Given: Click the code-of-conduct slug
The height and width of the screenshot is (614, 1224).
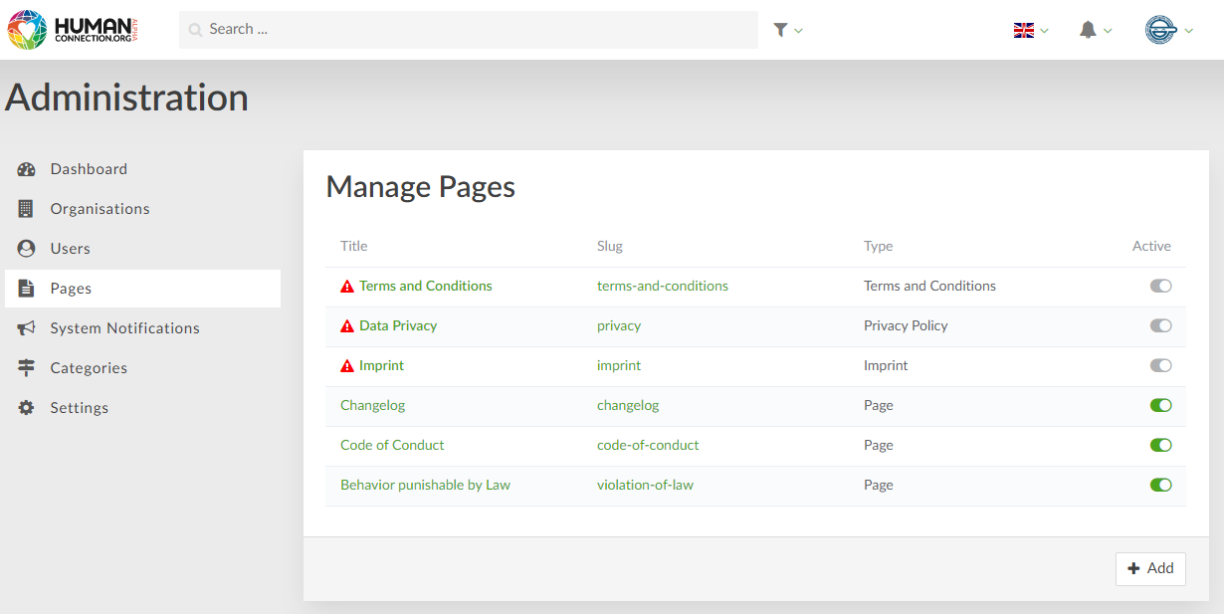Looking at the screenshot, I should coord(648,445).
